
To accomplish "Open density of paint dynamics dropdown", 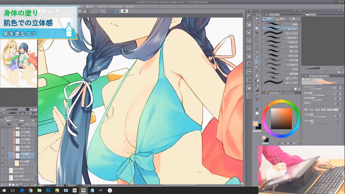I will [340, 99].
